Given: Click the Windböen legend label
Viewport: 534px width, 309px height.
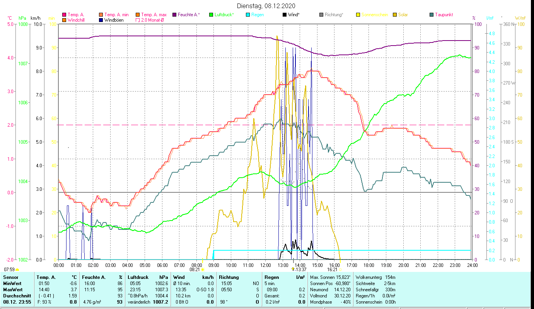Looking at the screenshot, I should click(114, 20).
